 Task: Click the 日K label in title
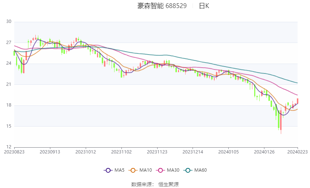[204, 6]
